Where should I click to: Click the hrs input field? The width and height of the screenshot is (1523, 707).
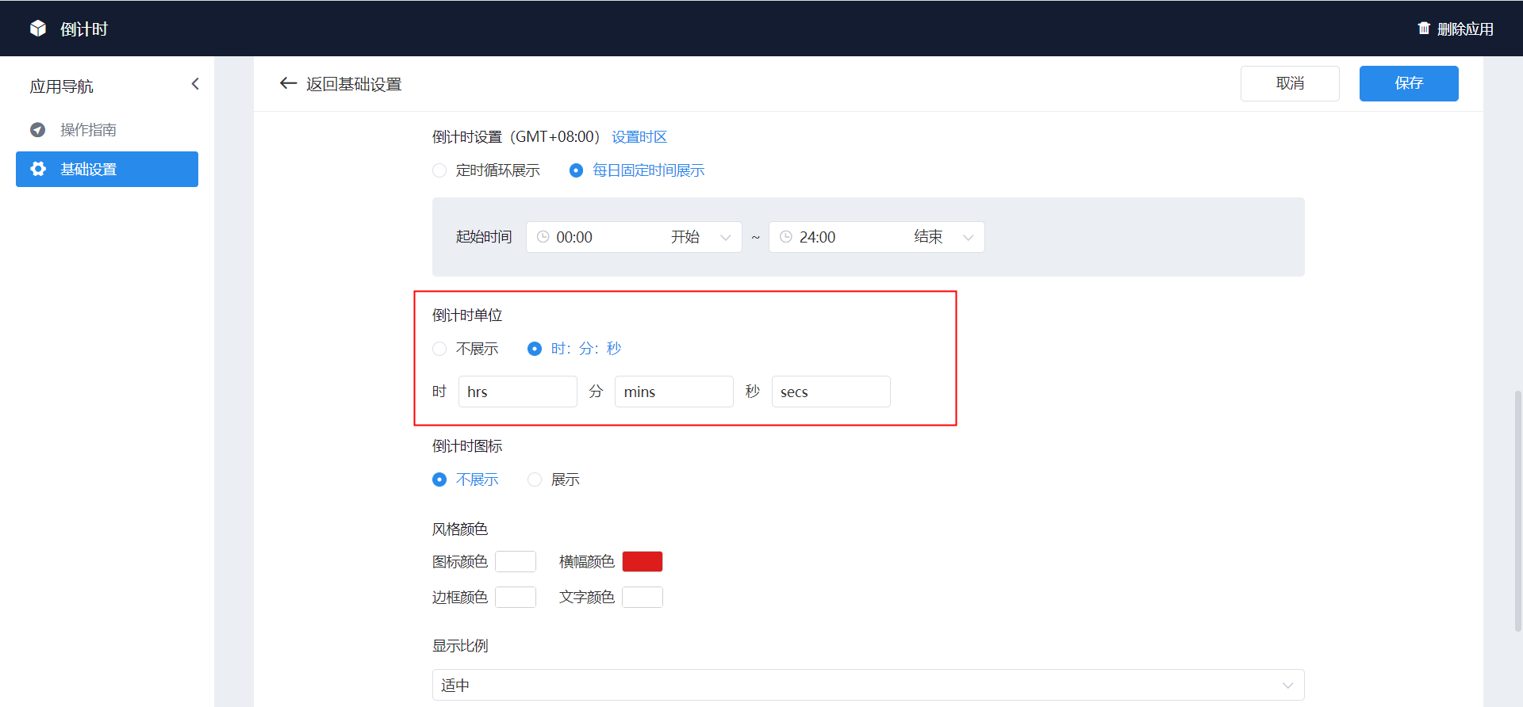[x=518, y=392]
